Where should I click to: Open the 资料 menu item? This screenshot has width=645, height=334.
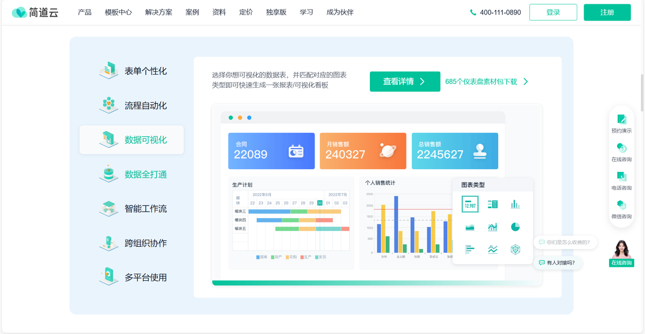click(x=219, y=12)
